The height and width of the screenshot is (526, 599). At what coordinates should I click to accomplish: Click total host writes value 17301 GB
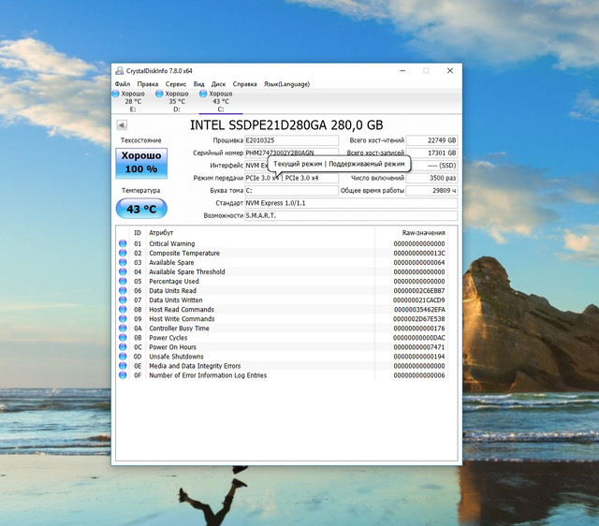[x=431, y=153]
